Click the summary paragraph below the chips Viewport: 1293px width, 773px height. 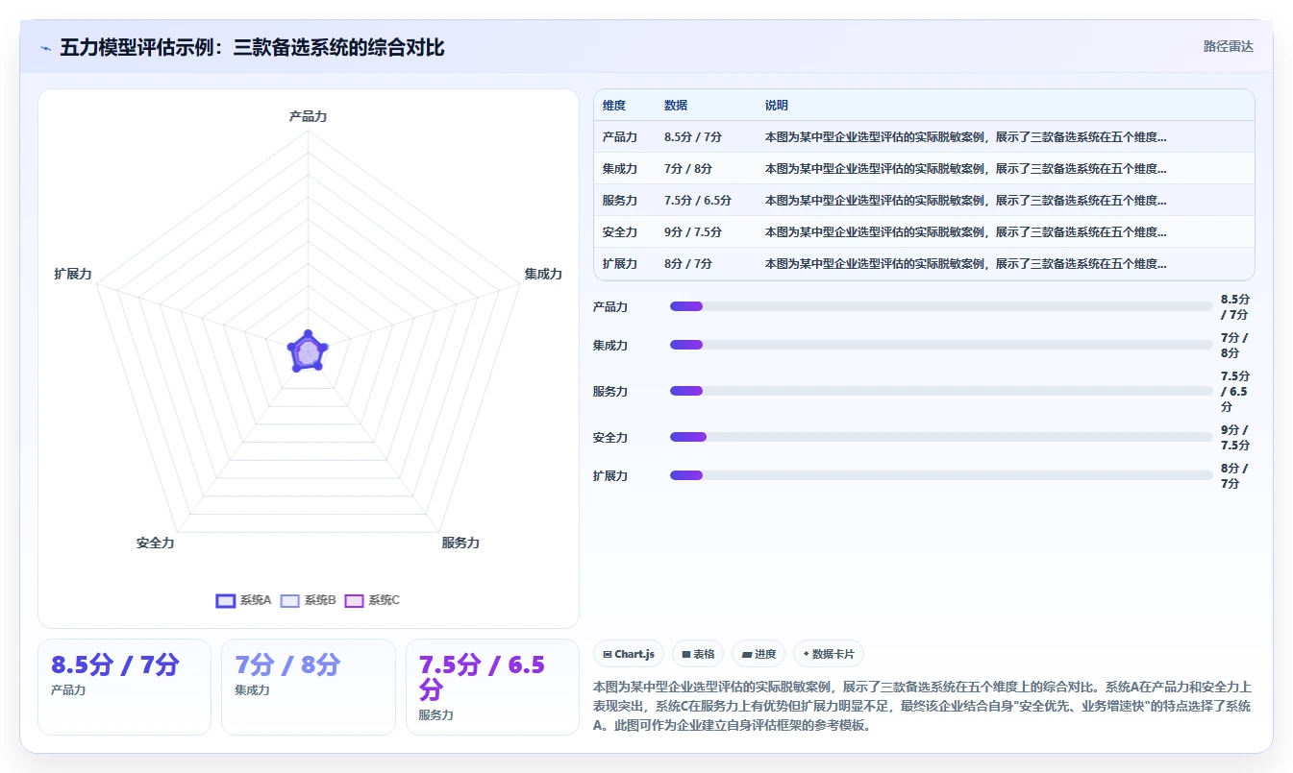(x=923, y=706)
